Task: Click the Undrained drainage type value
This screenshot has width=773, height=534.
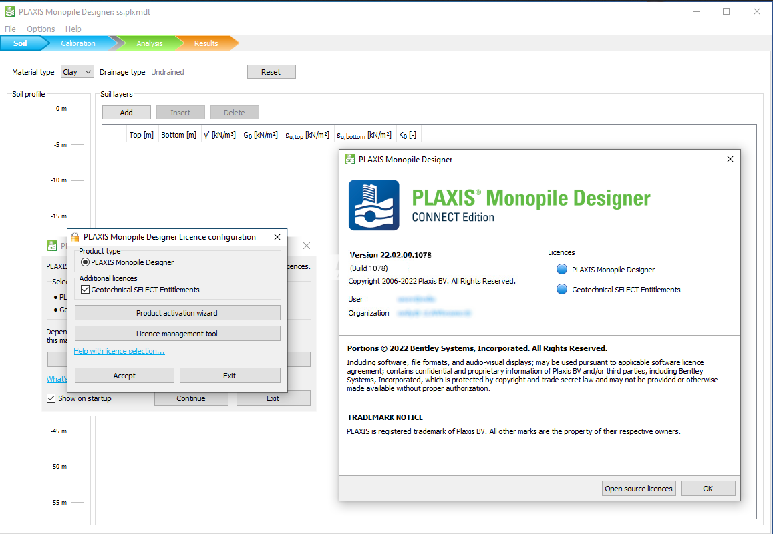Action: (x=168, y=72)
